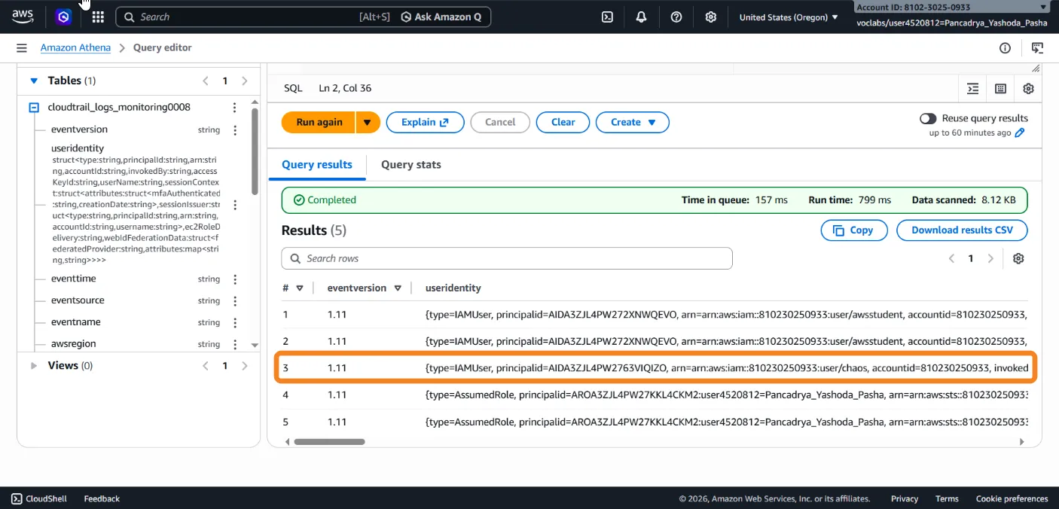1059x509 pixels.
Task: Open Terms link in footer
Action: click(x=947, y=498)
